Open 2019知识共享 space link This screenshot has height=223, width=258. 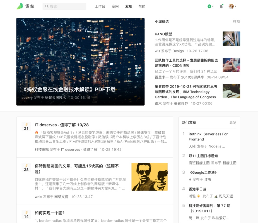click(x=192, y=77)
